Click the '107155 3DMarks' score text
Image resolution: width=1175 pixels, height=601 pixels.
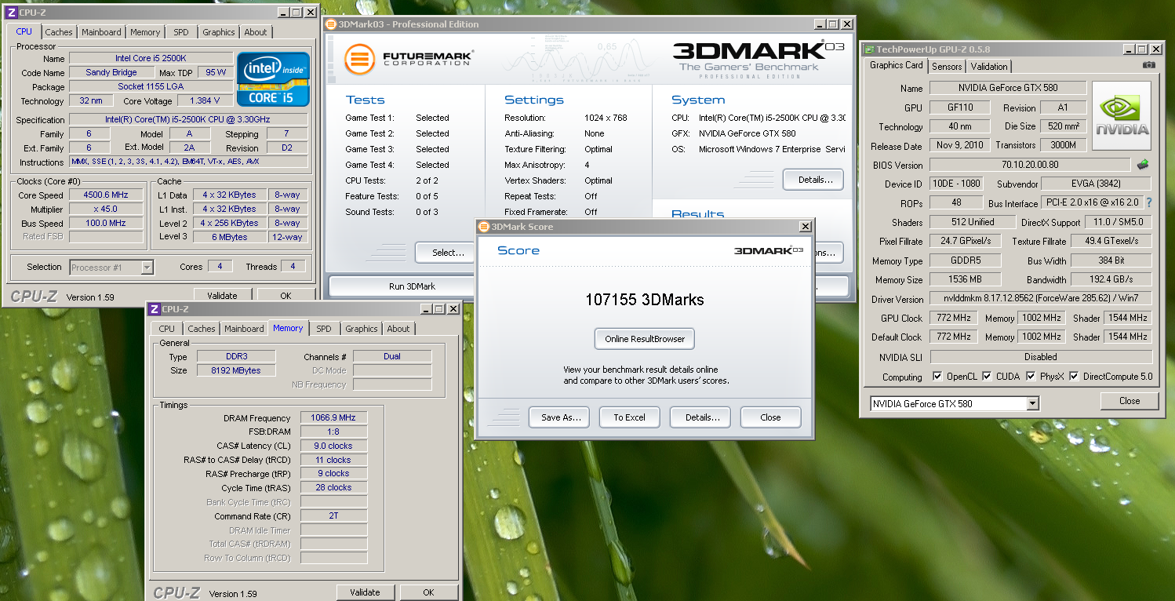point(645,300)
